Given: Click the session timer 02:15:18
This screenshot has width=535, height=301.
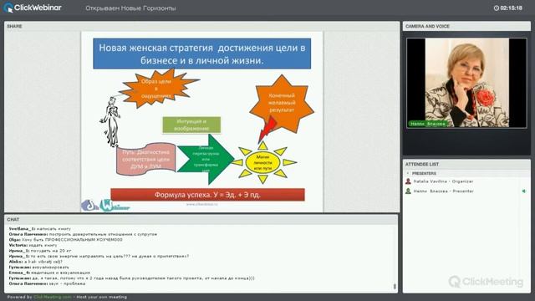Looking at the screenshot, I should [511, 8].
